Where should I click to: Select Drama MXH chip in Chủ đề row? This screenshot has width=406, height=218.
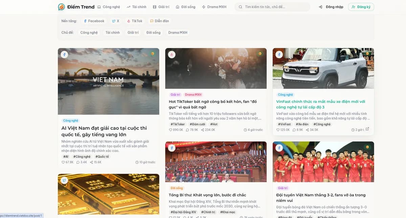[178, 32]
